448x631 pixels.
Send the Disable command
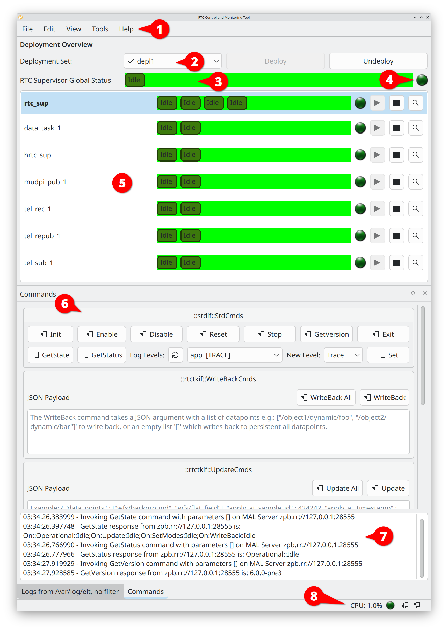pyautogui.click(x=156, y=334)
